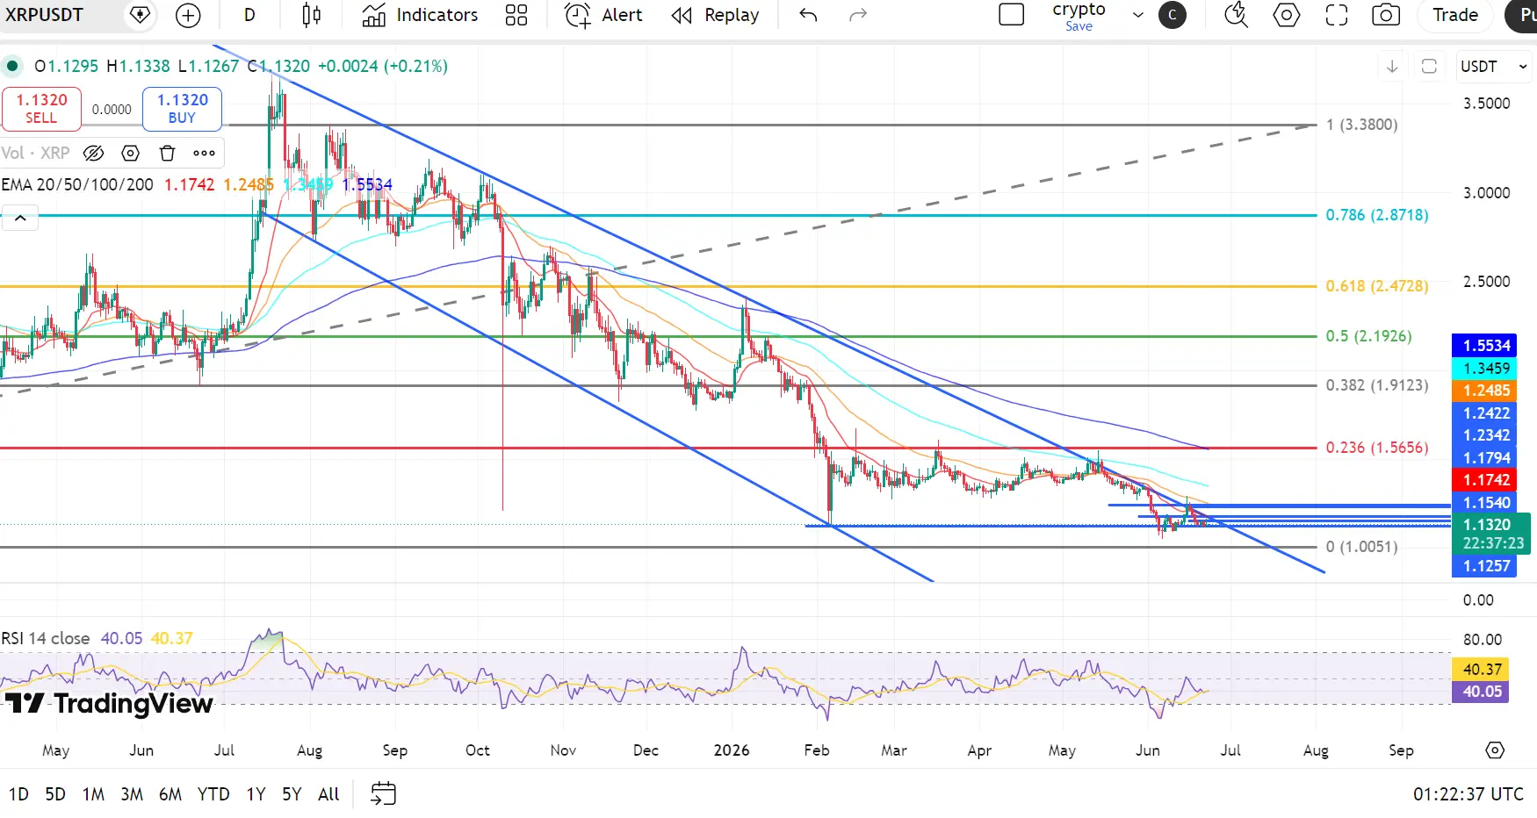Open the symbol flag marker icon
Screen dimensions: 1537x818
tap(140, 15)
